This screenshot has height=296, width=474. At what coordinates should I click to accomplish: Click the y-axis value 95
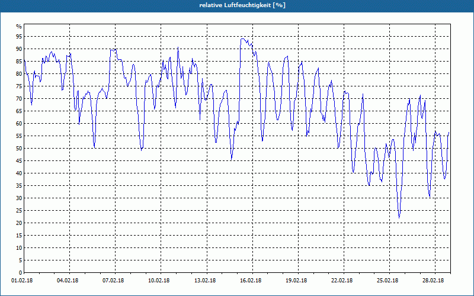click(x=19, y=37)
